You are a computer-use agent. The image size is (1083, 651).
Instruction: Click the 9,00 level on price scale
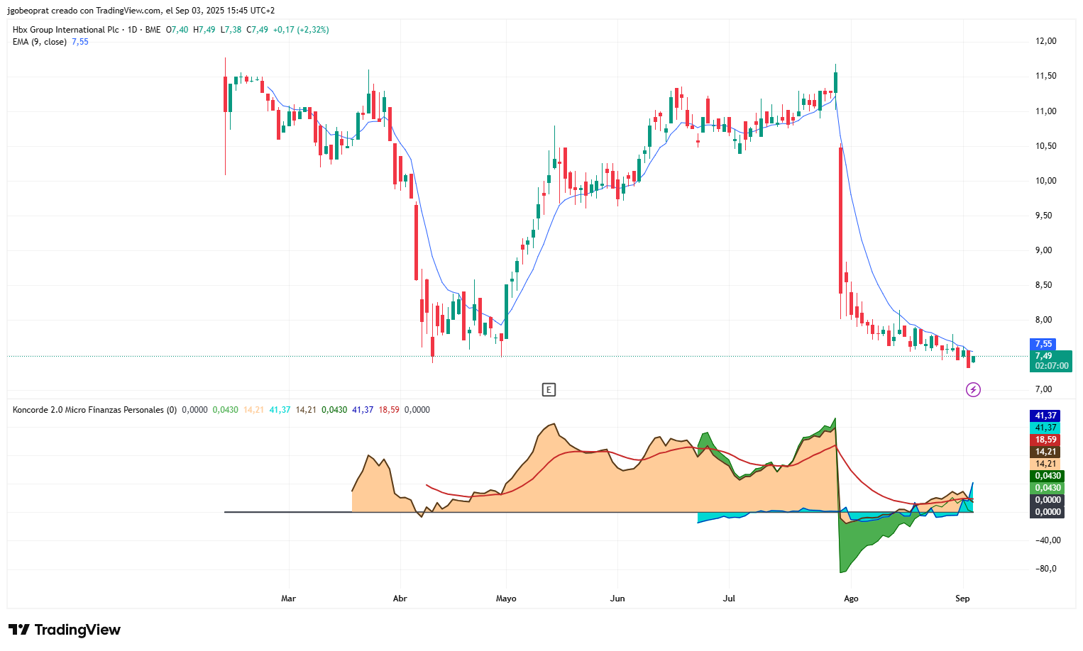[1043, 250]
